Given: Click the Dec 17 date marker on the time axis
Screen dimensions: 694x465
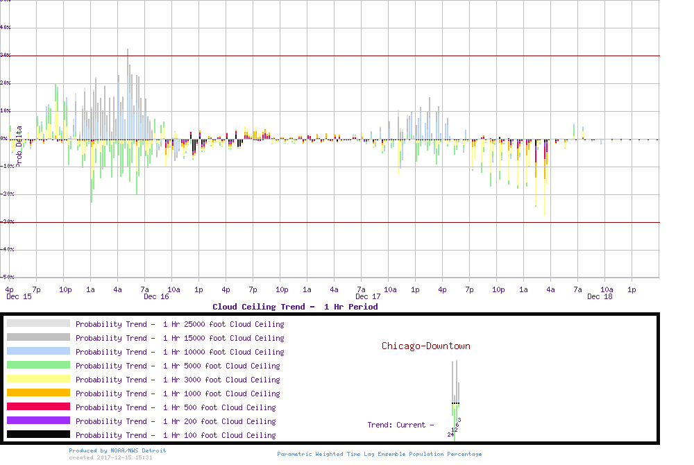Looking at the screenshot, I should (368, 297).
